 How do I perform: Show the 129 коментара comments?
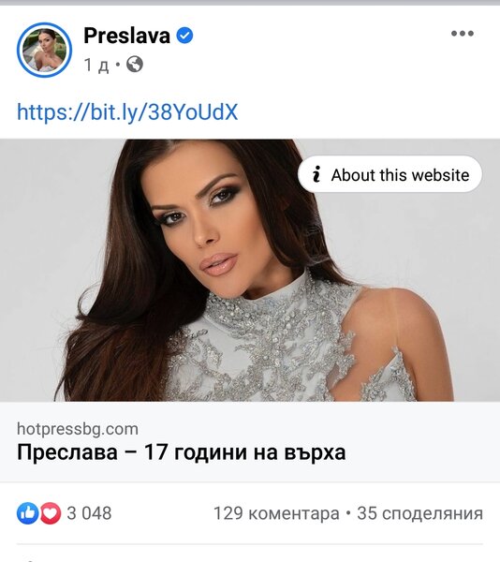pos(276,513)
